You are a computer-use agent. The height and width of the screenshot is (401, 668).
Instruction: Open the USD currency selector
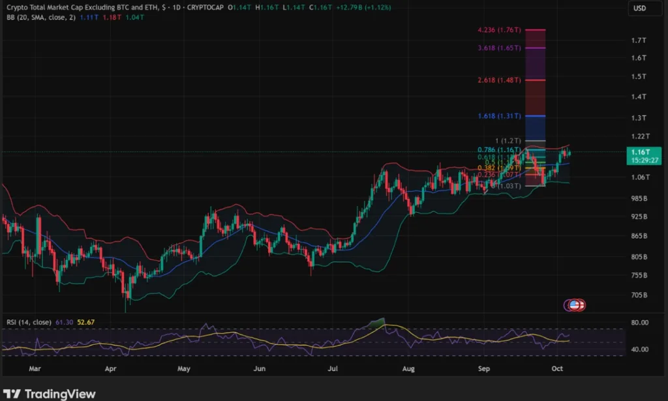pos(640,8)
